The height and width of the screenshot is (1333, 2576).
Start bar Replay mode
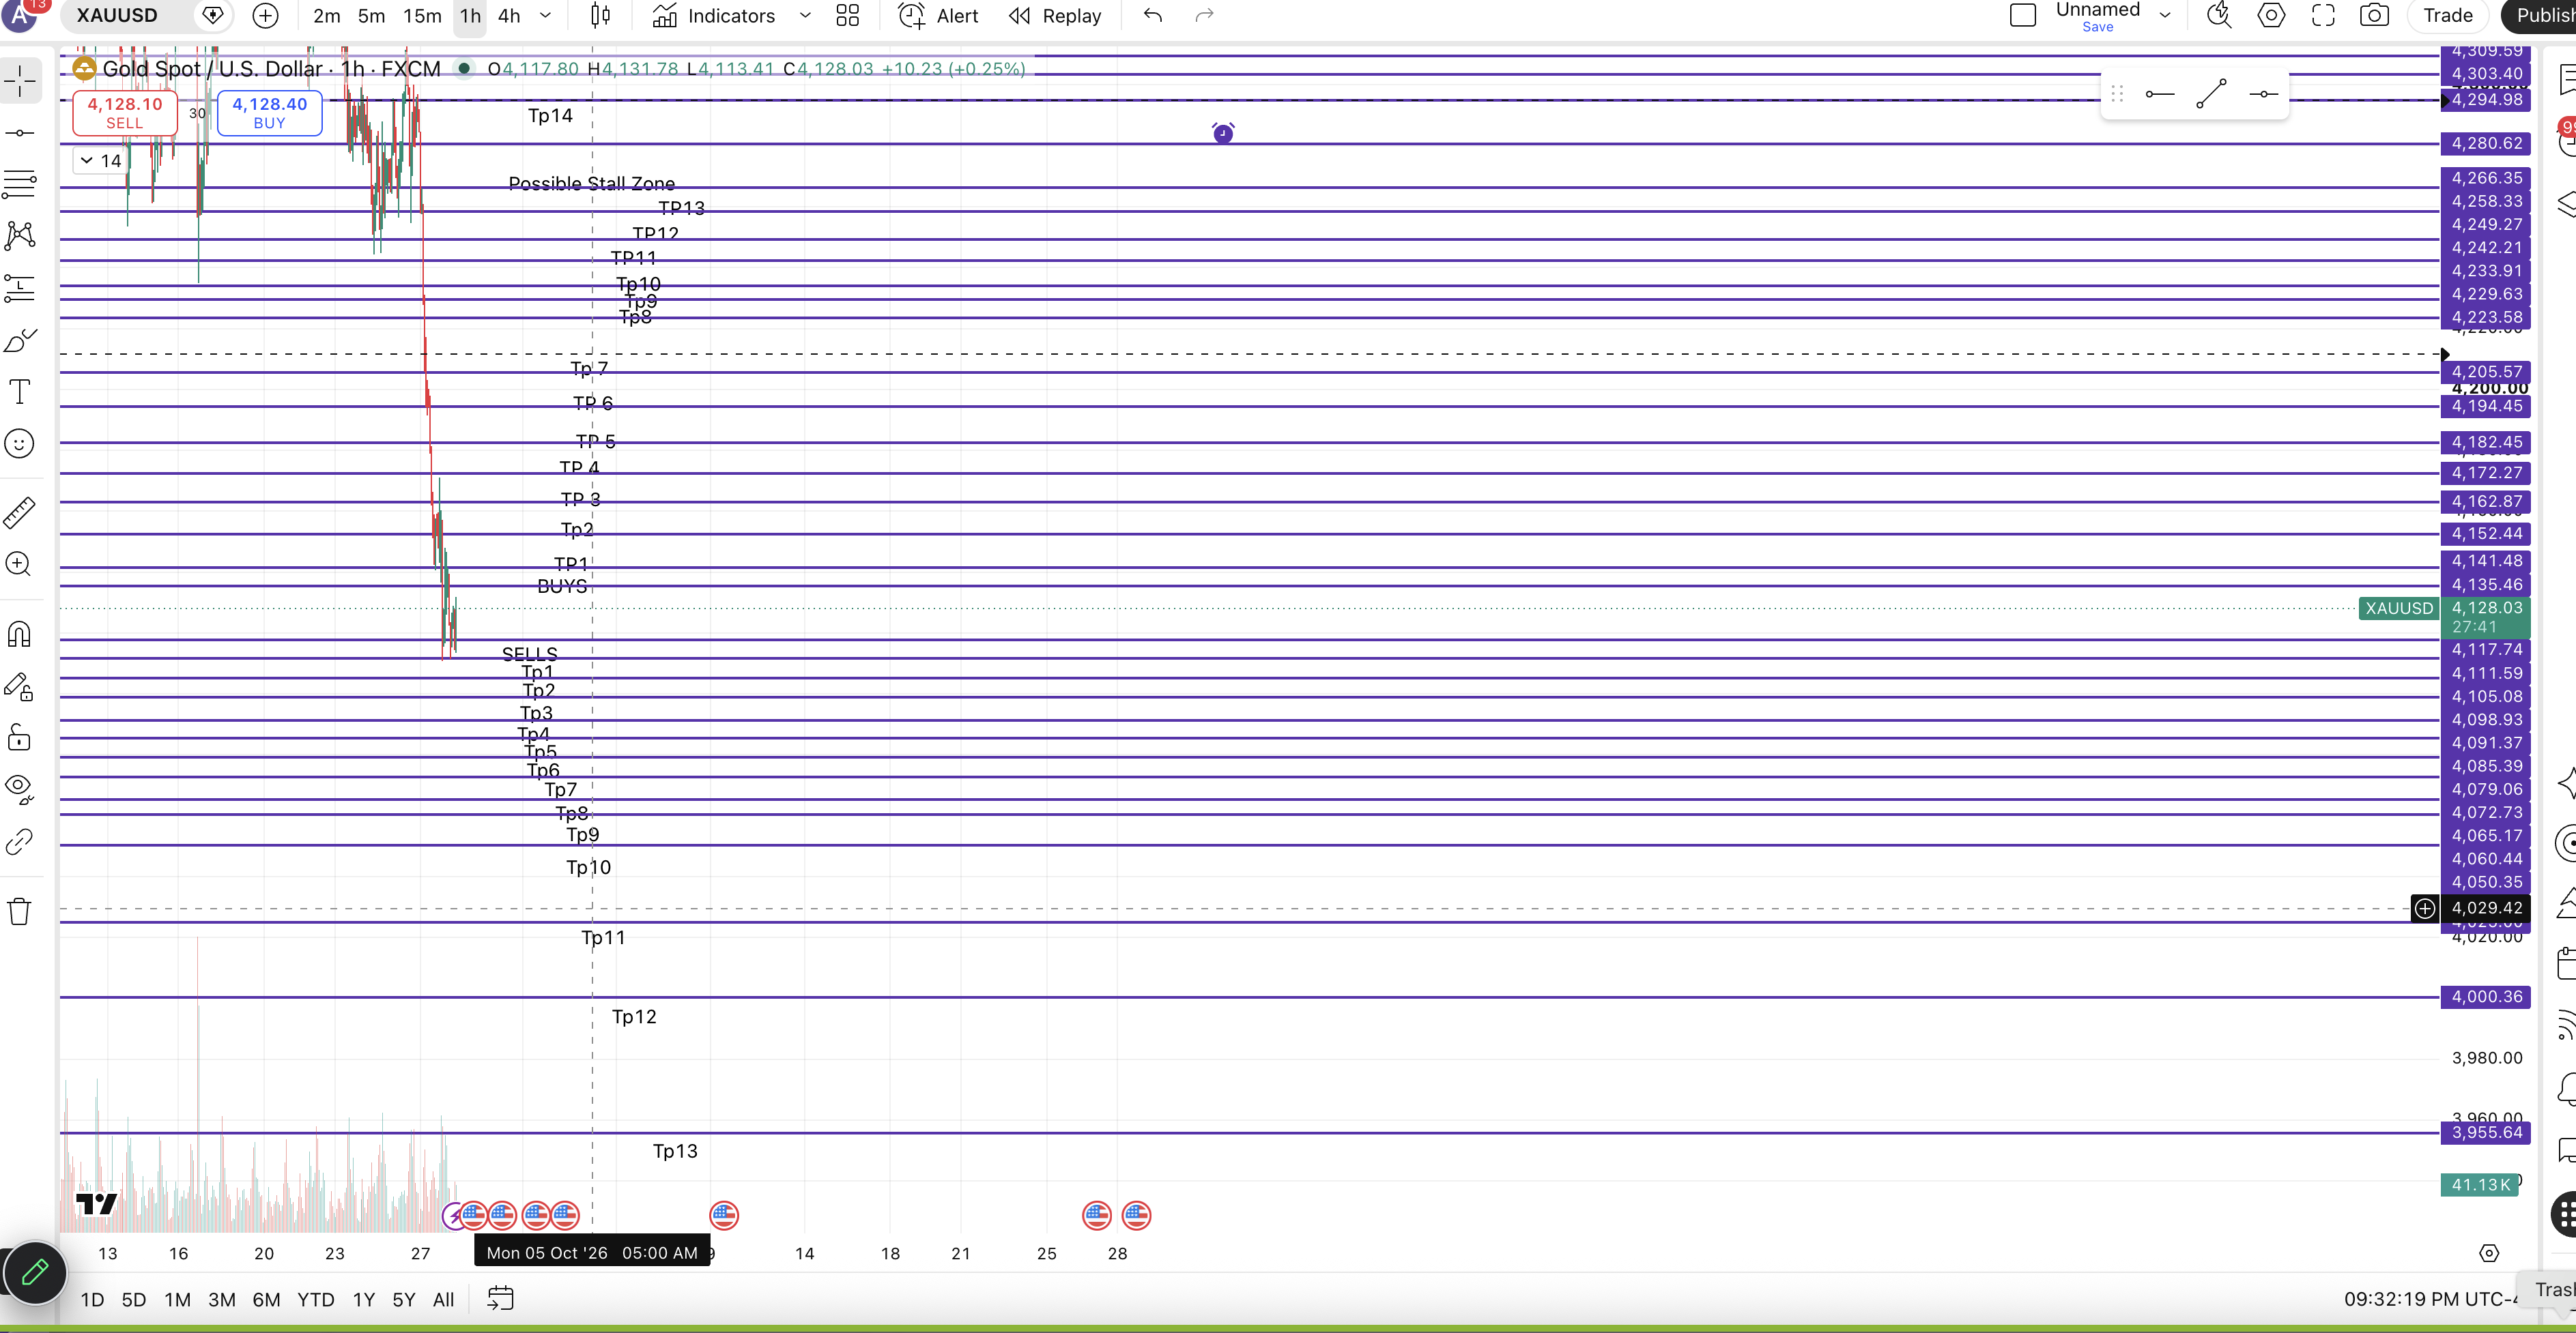tap(1055, 16)
